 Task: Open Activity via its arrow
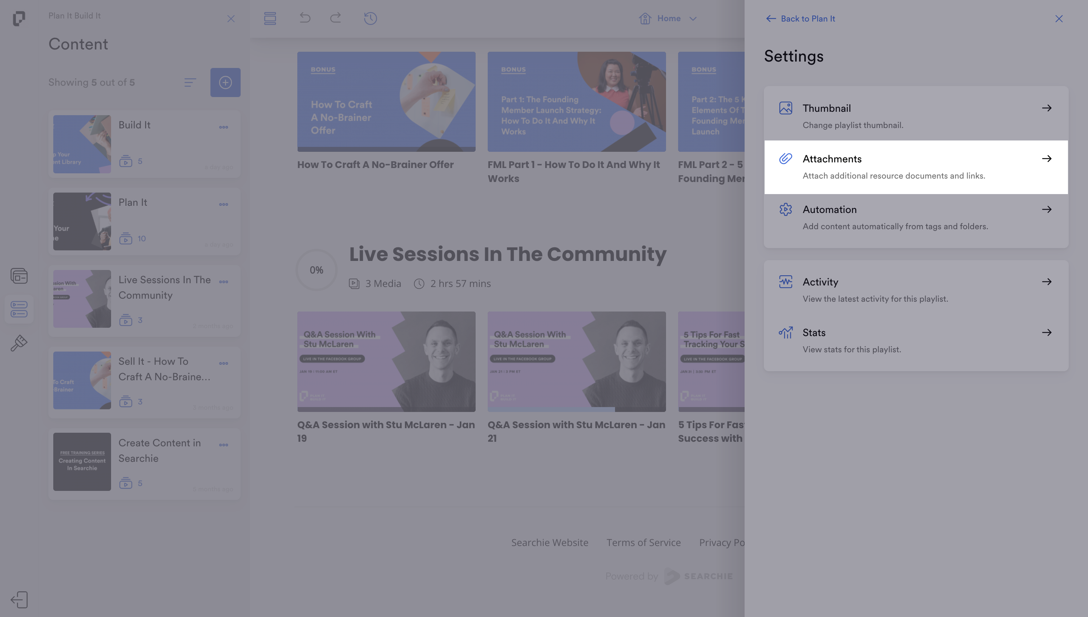point(1047,282)
